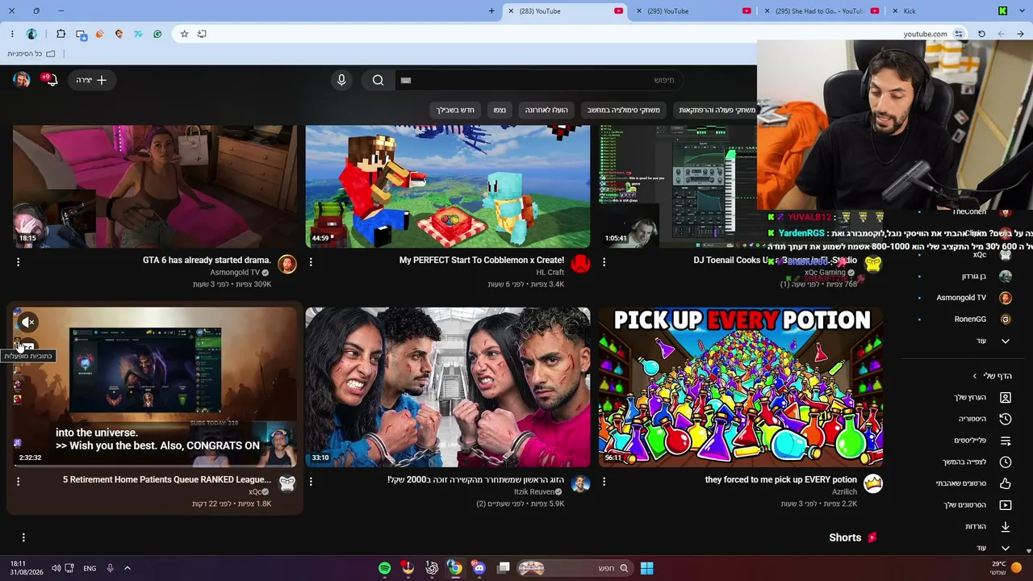This screenshot has width=1033, height=581.
Task: Open 'they forced to me pick up EVERY potion' title
Action: point(781,479)
